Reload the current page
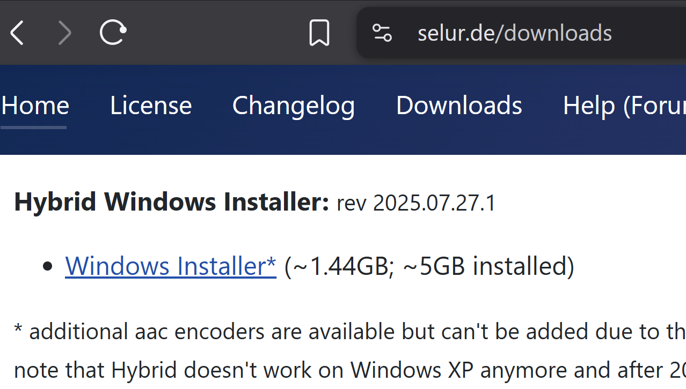This screenshot has height=389, width=686. tap(112, 32)
